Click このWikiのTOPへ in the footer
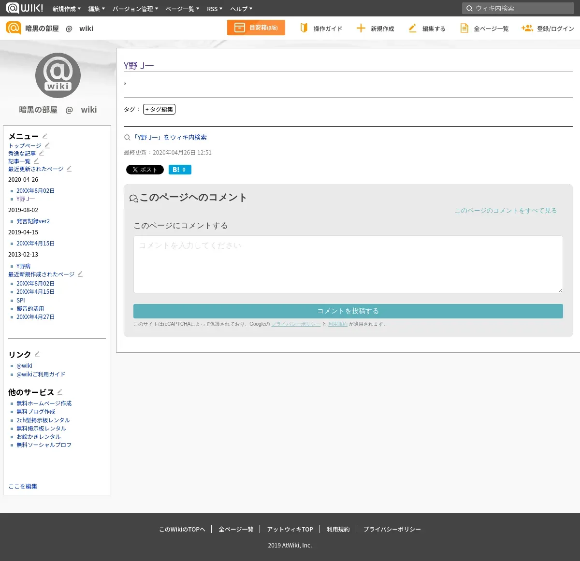This screenshot has width=580, height=561. pos(182,530)
